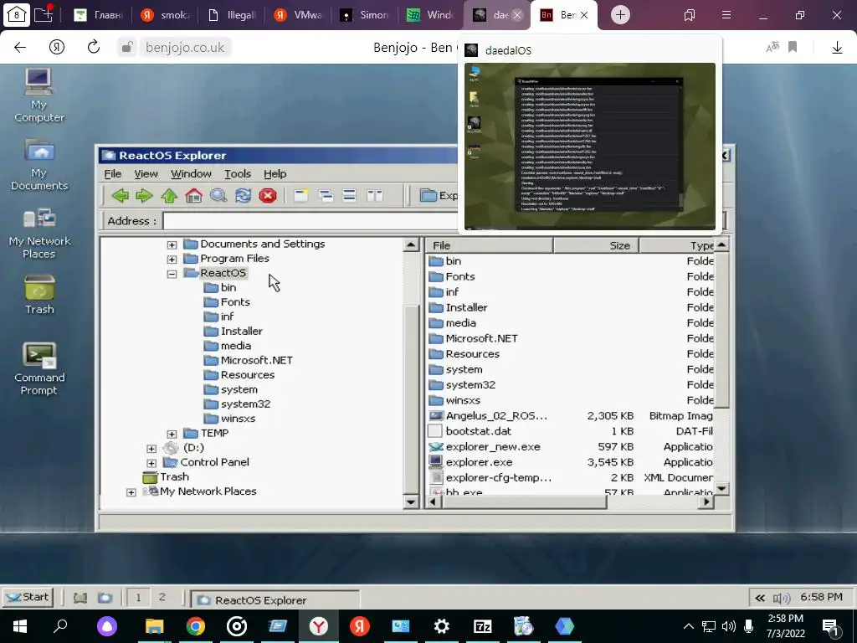
Task: Click the red Stop icon in the Explorer toolbar
Action: coord(267,196)
